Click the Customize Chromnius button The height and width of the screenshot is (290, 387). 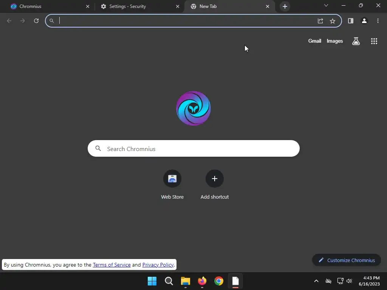pyautogui.click(x=347, y=260)
